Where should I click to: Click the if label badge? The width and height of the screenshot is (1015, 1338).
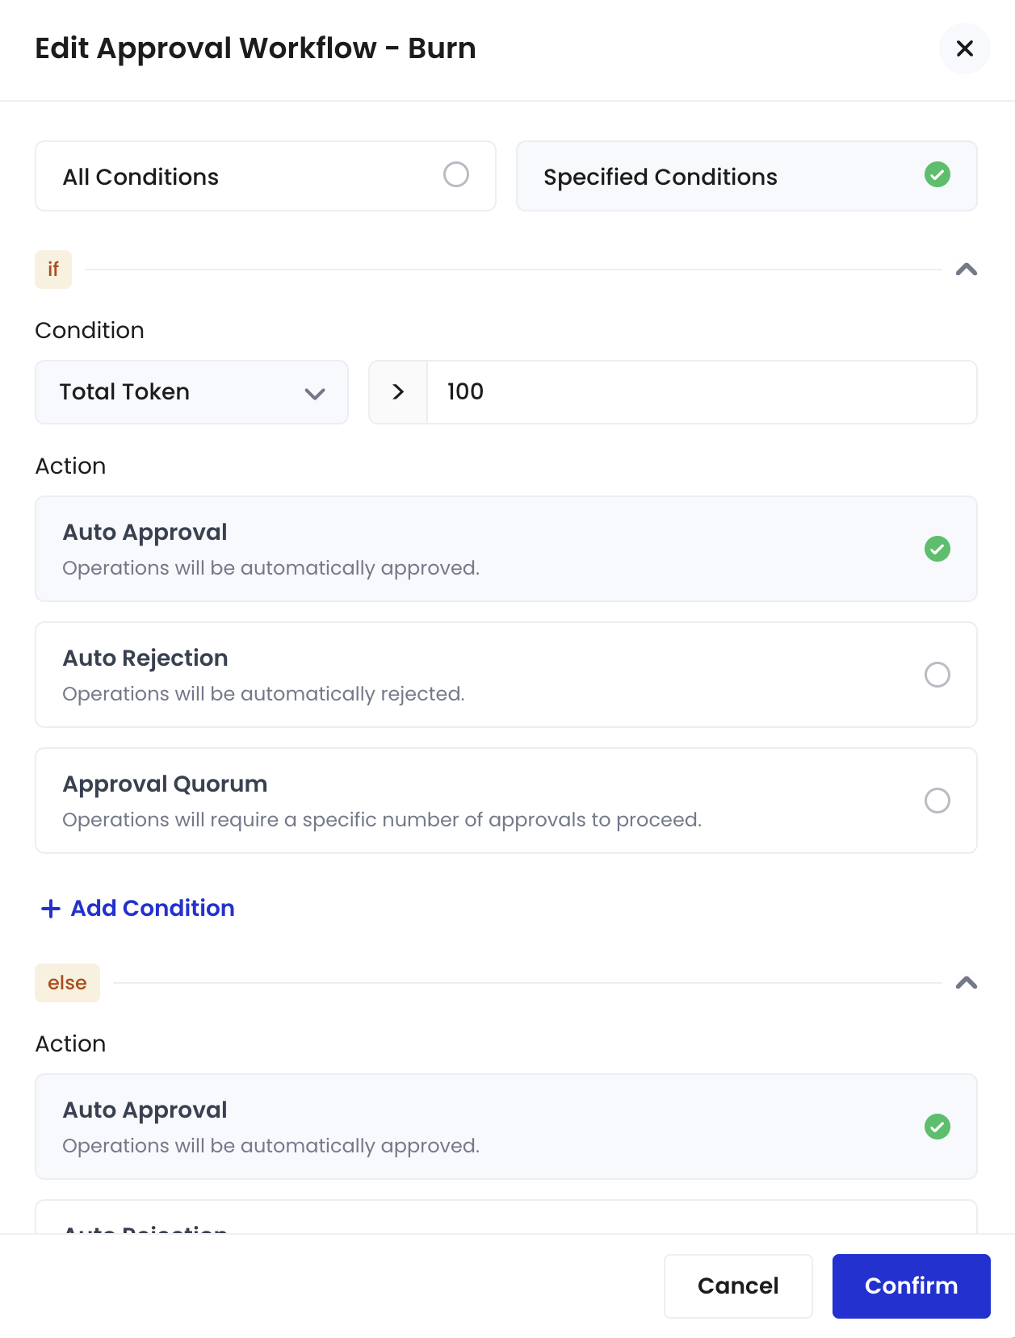pos(52,270)
